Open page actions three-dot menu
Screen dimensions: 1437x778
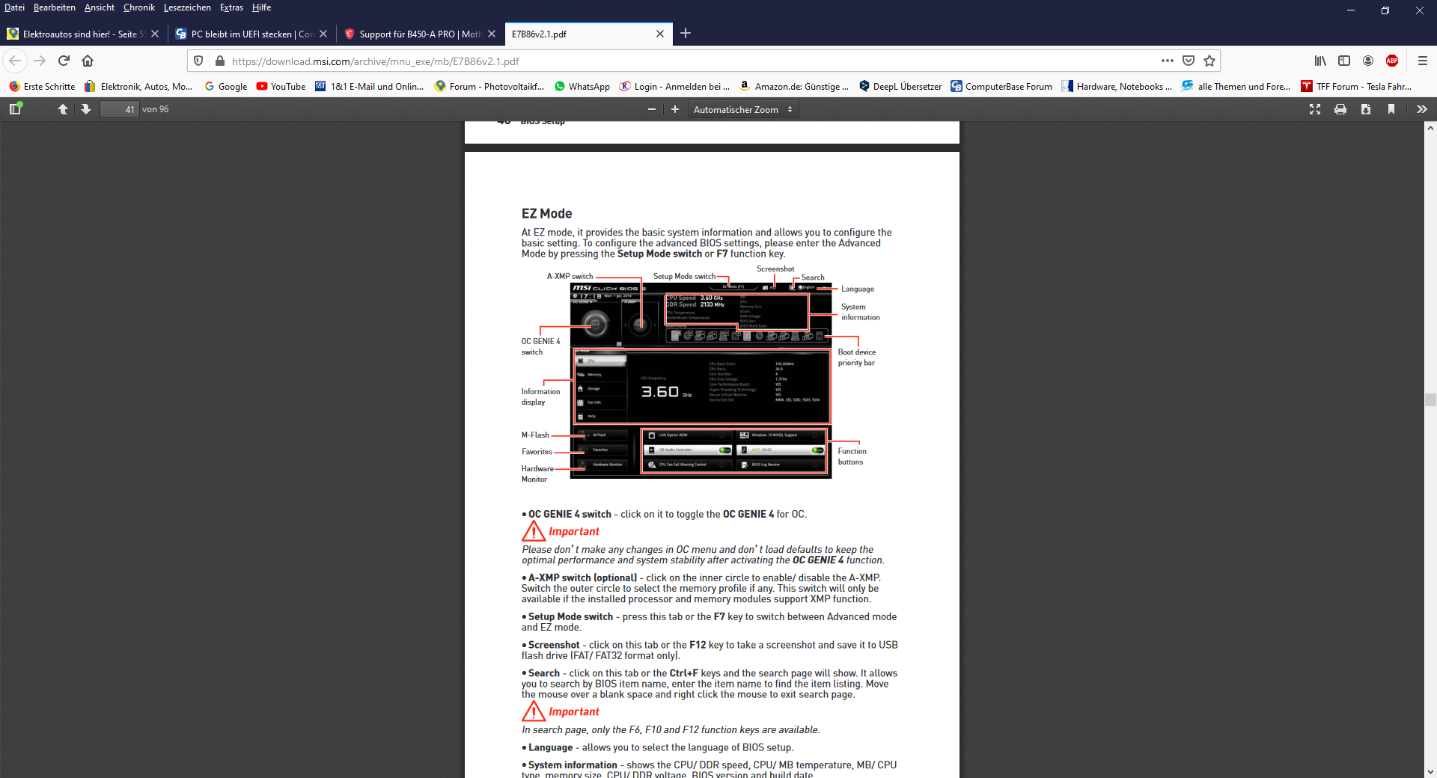coord(1168,61)
